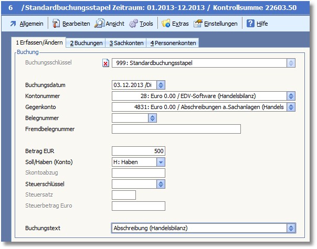Click the Extras folder icon
The image size is (317, 249).
pos(166,24)
